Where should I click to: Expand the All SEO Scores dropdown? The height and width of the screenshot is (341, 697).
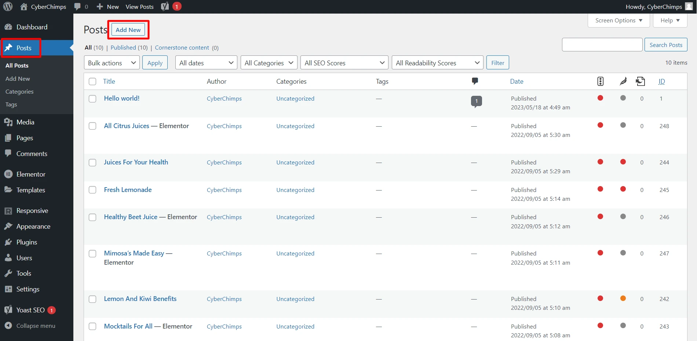tap(344, 63)
